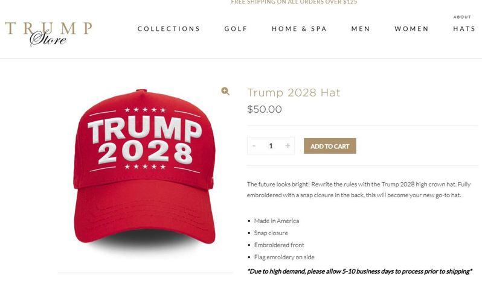Image resolution: width=482 pixels, height=281 pixels.
Task: Click the TRUMP lettering on the hat
Action: (x=144, y=130)
